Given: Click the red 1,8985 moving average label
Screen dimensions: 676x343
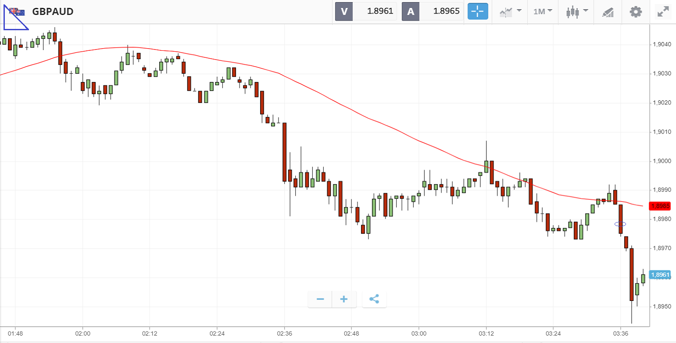Looking at the screenshot, I should point(660,206).
